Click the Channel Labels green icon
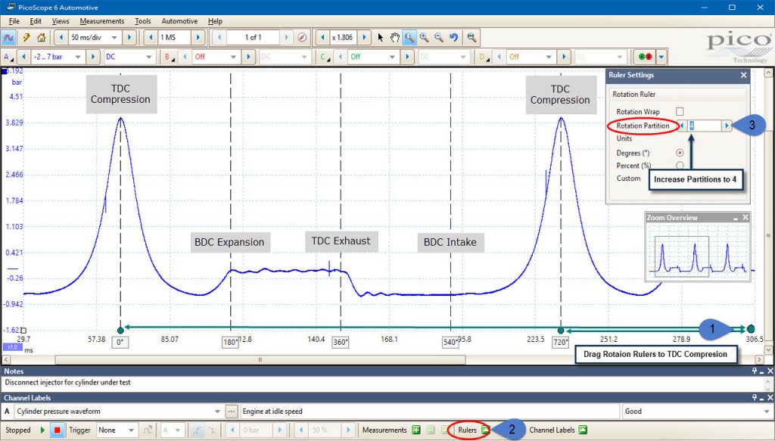Image resolution: width=775 pixels, height=441 pixels. 584,430
